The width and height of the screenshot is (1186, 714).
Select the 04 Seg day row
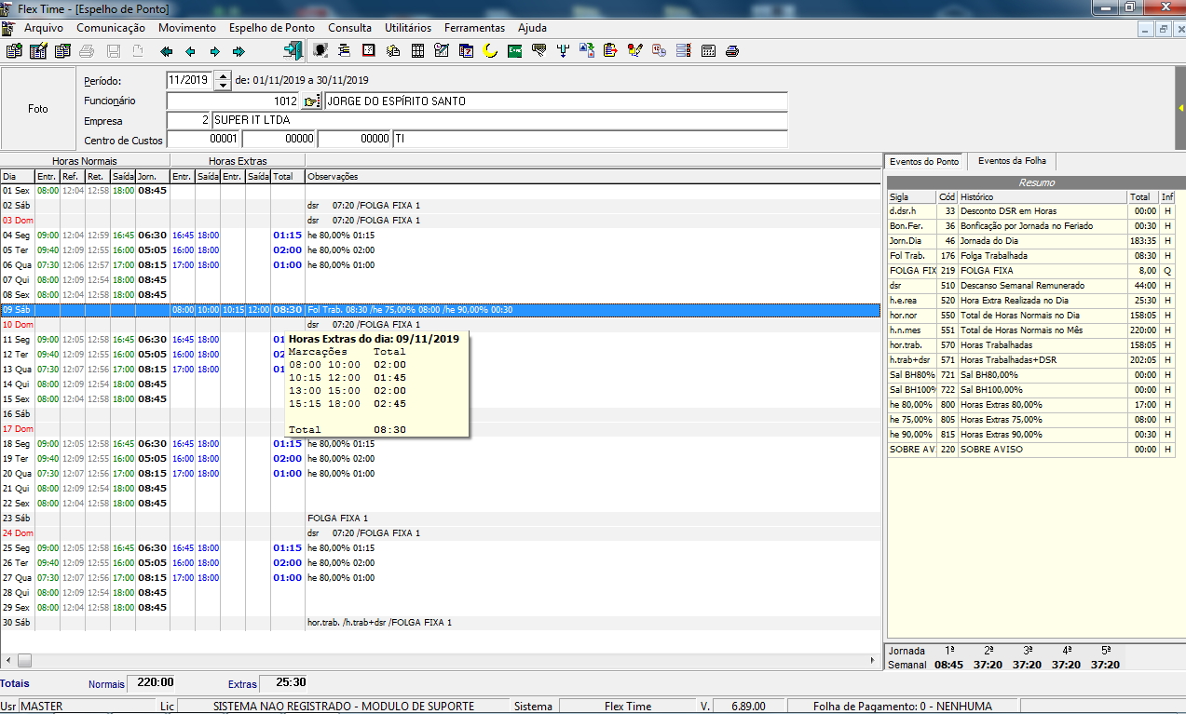click(x=440, y=236)
